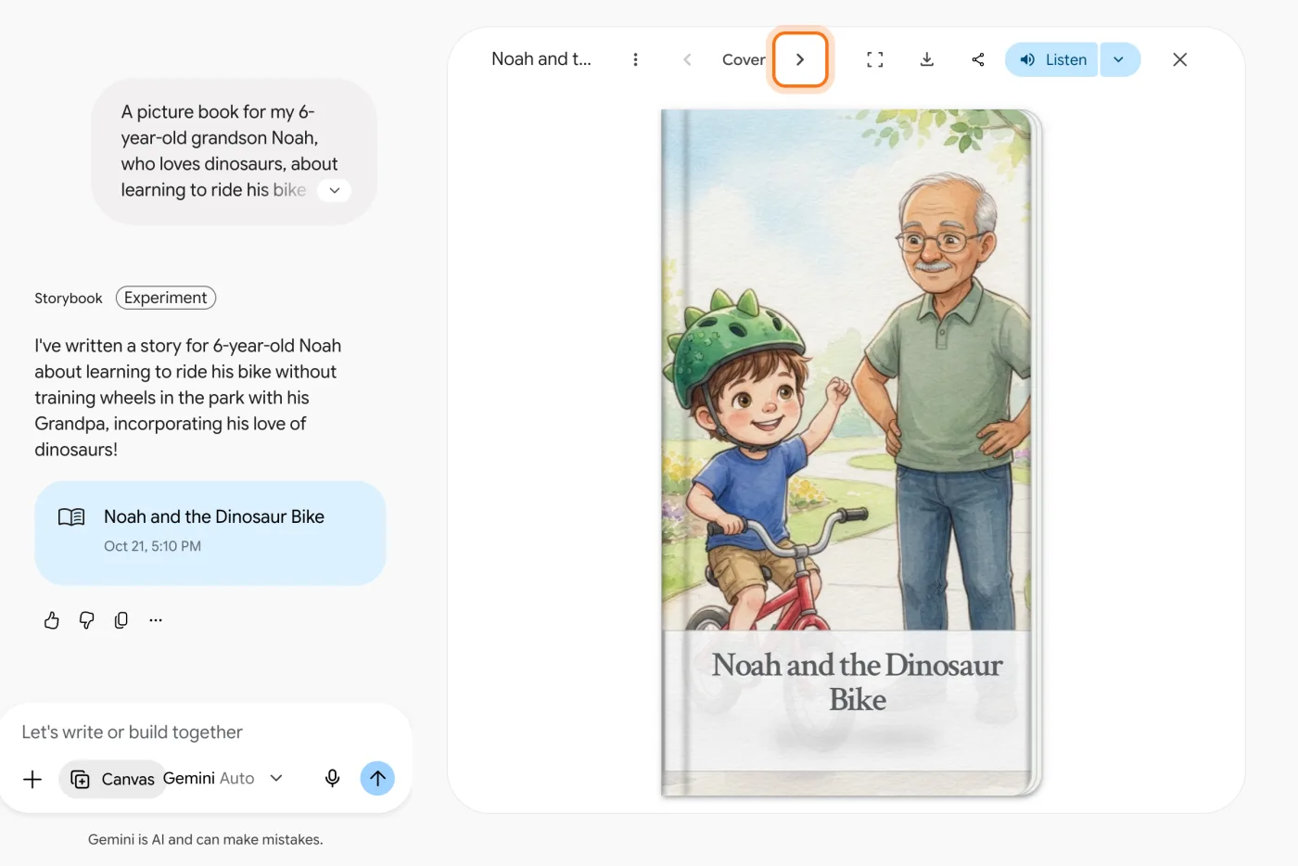This screenshot has height=866, width=1298.
Task: Enter fullscreen view of the storybook
Action: pos(874,59)
